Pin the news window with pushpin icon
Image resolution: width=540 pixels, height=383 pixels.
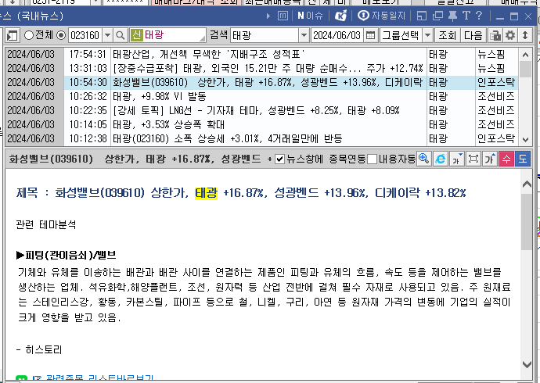pyautogui.click(x=452, y=16)
